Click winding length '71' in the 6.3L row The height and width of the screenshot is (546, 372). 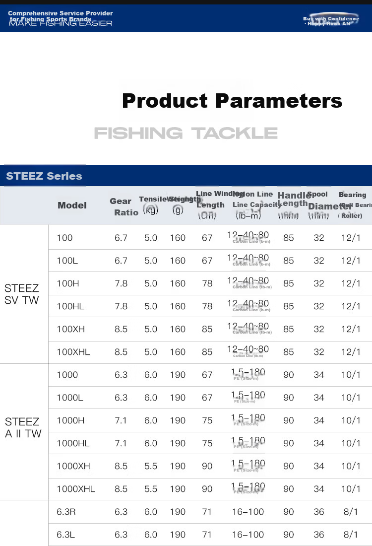tap(207, 535)
